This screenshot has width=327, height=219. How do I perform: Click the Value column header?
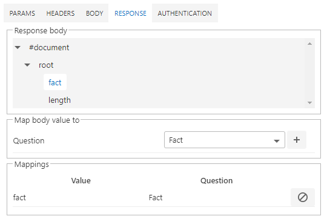(81, 180)
